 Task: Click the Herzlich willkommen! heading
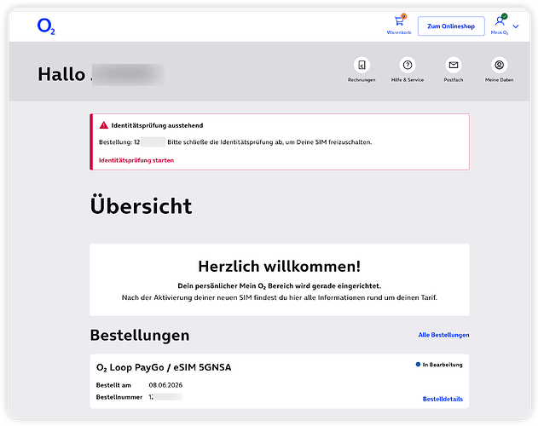click(x=280, y=266)
